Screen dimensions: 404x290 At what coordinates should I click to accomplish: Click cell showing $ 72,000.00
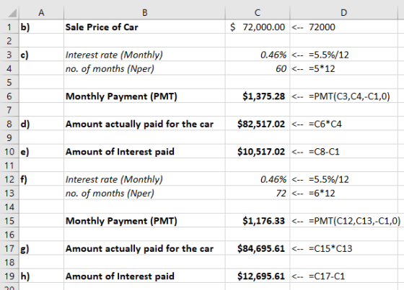point(258,27)
